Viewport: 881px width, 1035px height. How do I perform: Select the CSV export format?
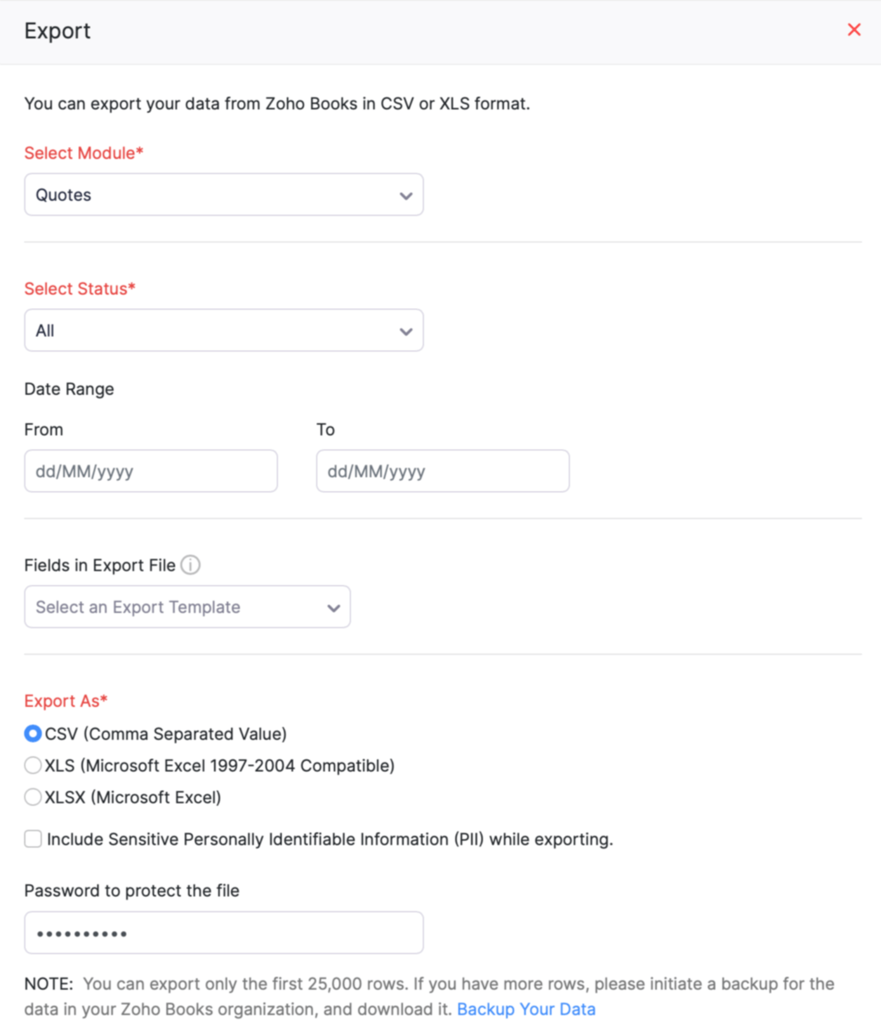[x=32, y=734]
